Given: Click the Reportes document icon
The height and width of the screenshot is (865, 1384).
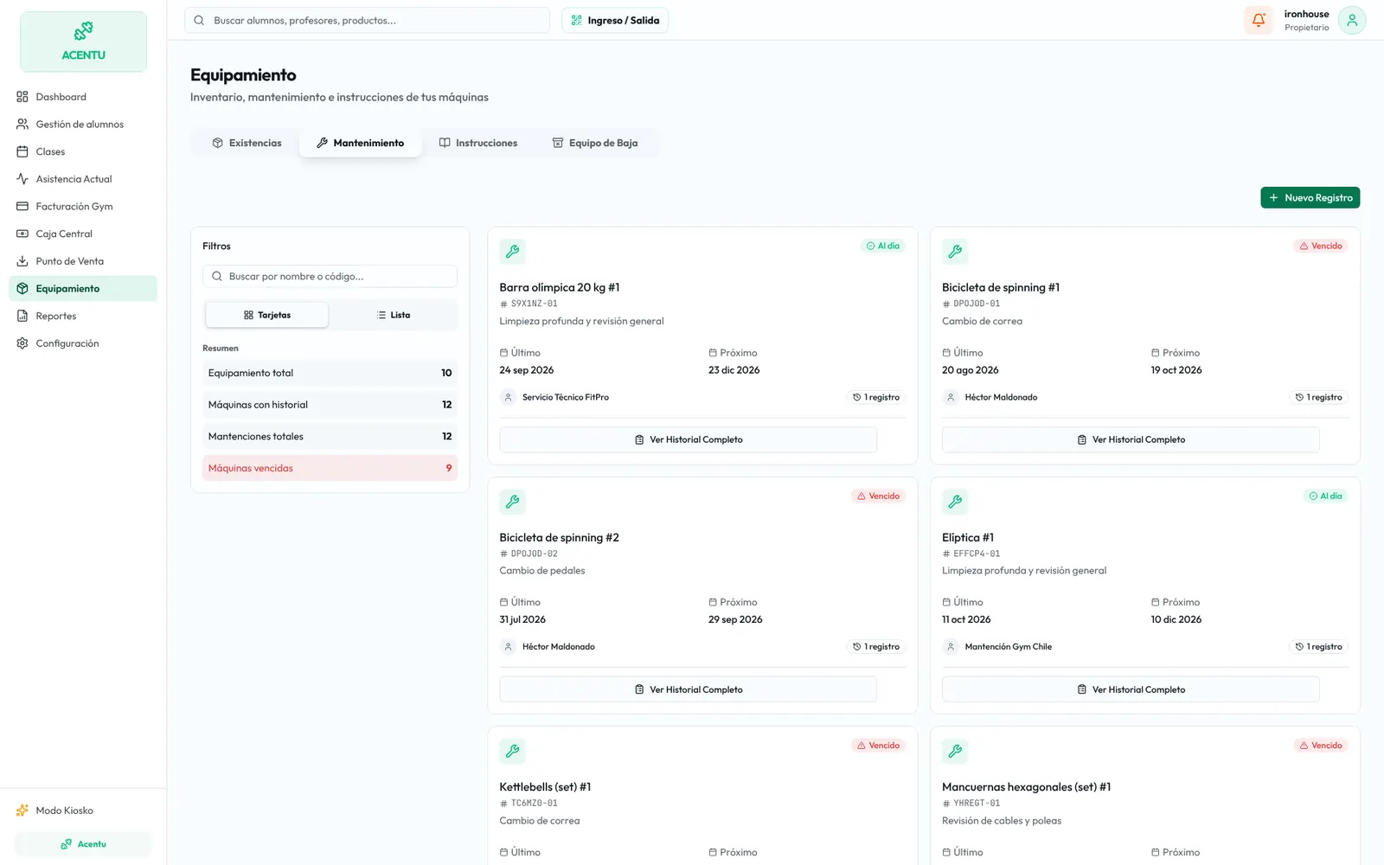Looking at the screenshot, I should pos(22,316).
